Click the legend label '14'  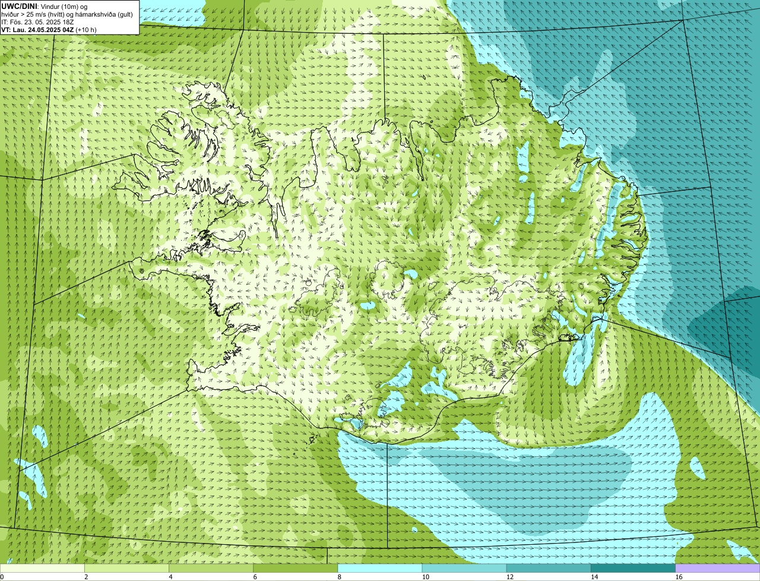(x=594, y=577)
